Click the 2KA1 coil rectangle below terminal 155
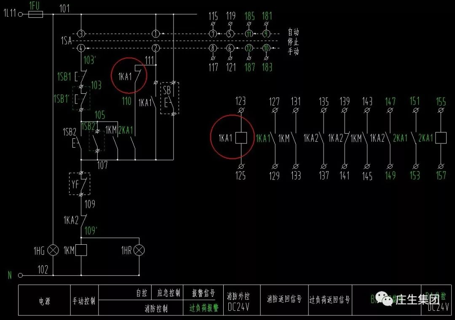The height and width of the screenshot is (320, 455). [441, 138]
